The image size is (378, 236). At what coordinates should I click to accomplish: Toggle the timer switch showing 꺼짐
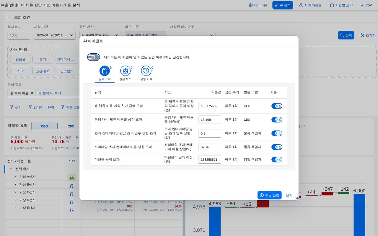pos(94,57)
